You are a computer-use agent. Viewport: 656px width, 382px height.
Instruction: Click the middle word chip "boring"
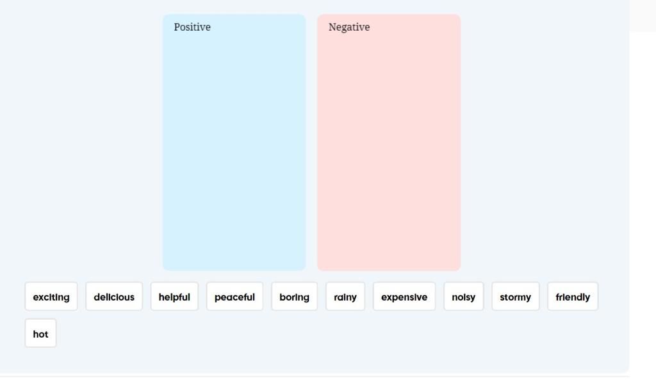pyautogui.click(x=294, y=296)
